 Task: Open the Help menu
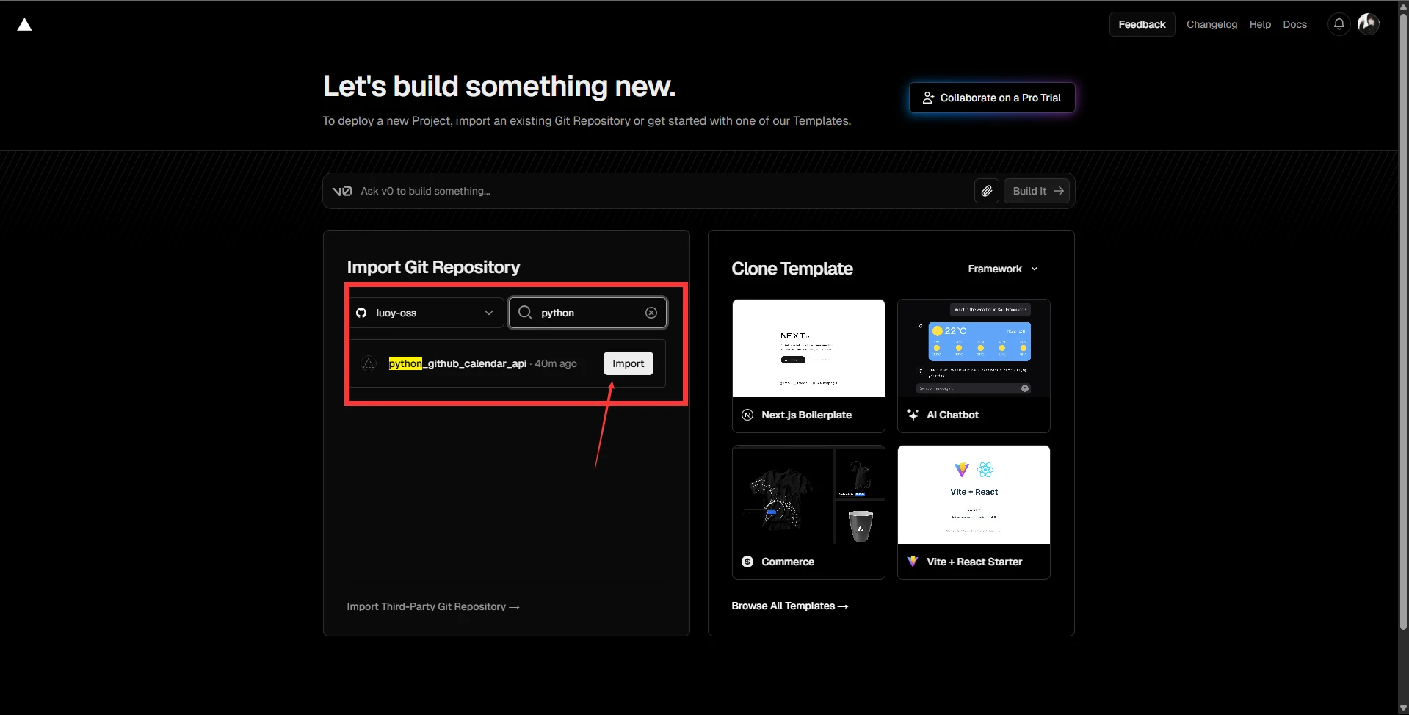click(1260, 24)
